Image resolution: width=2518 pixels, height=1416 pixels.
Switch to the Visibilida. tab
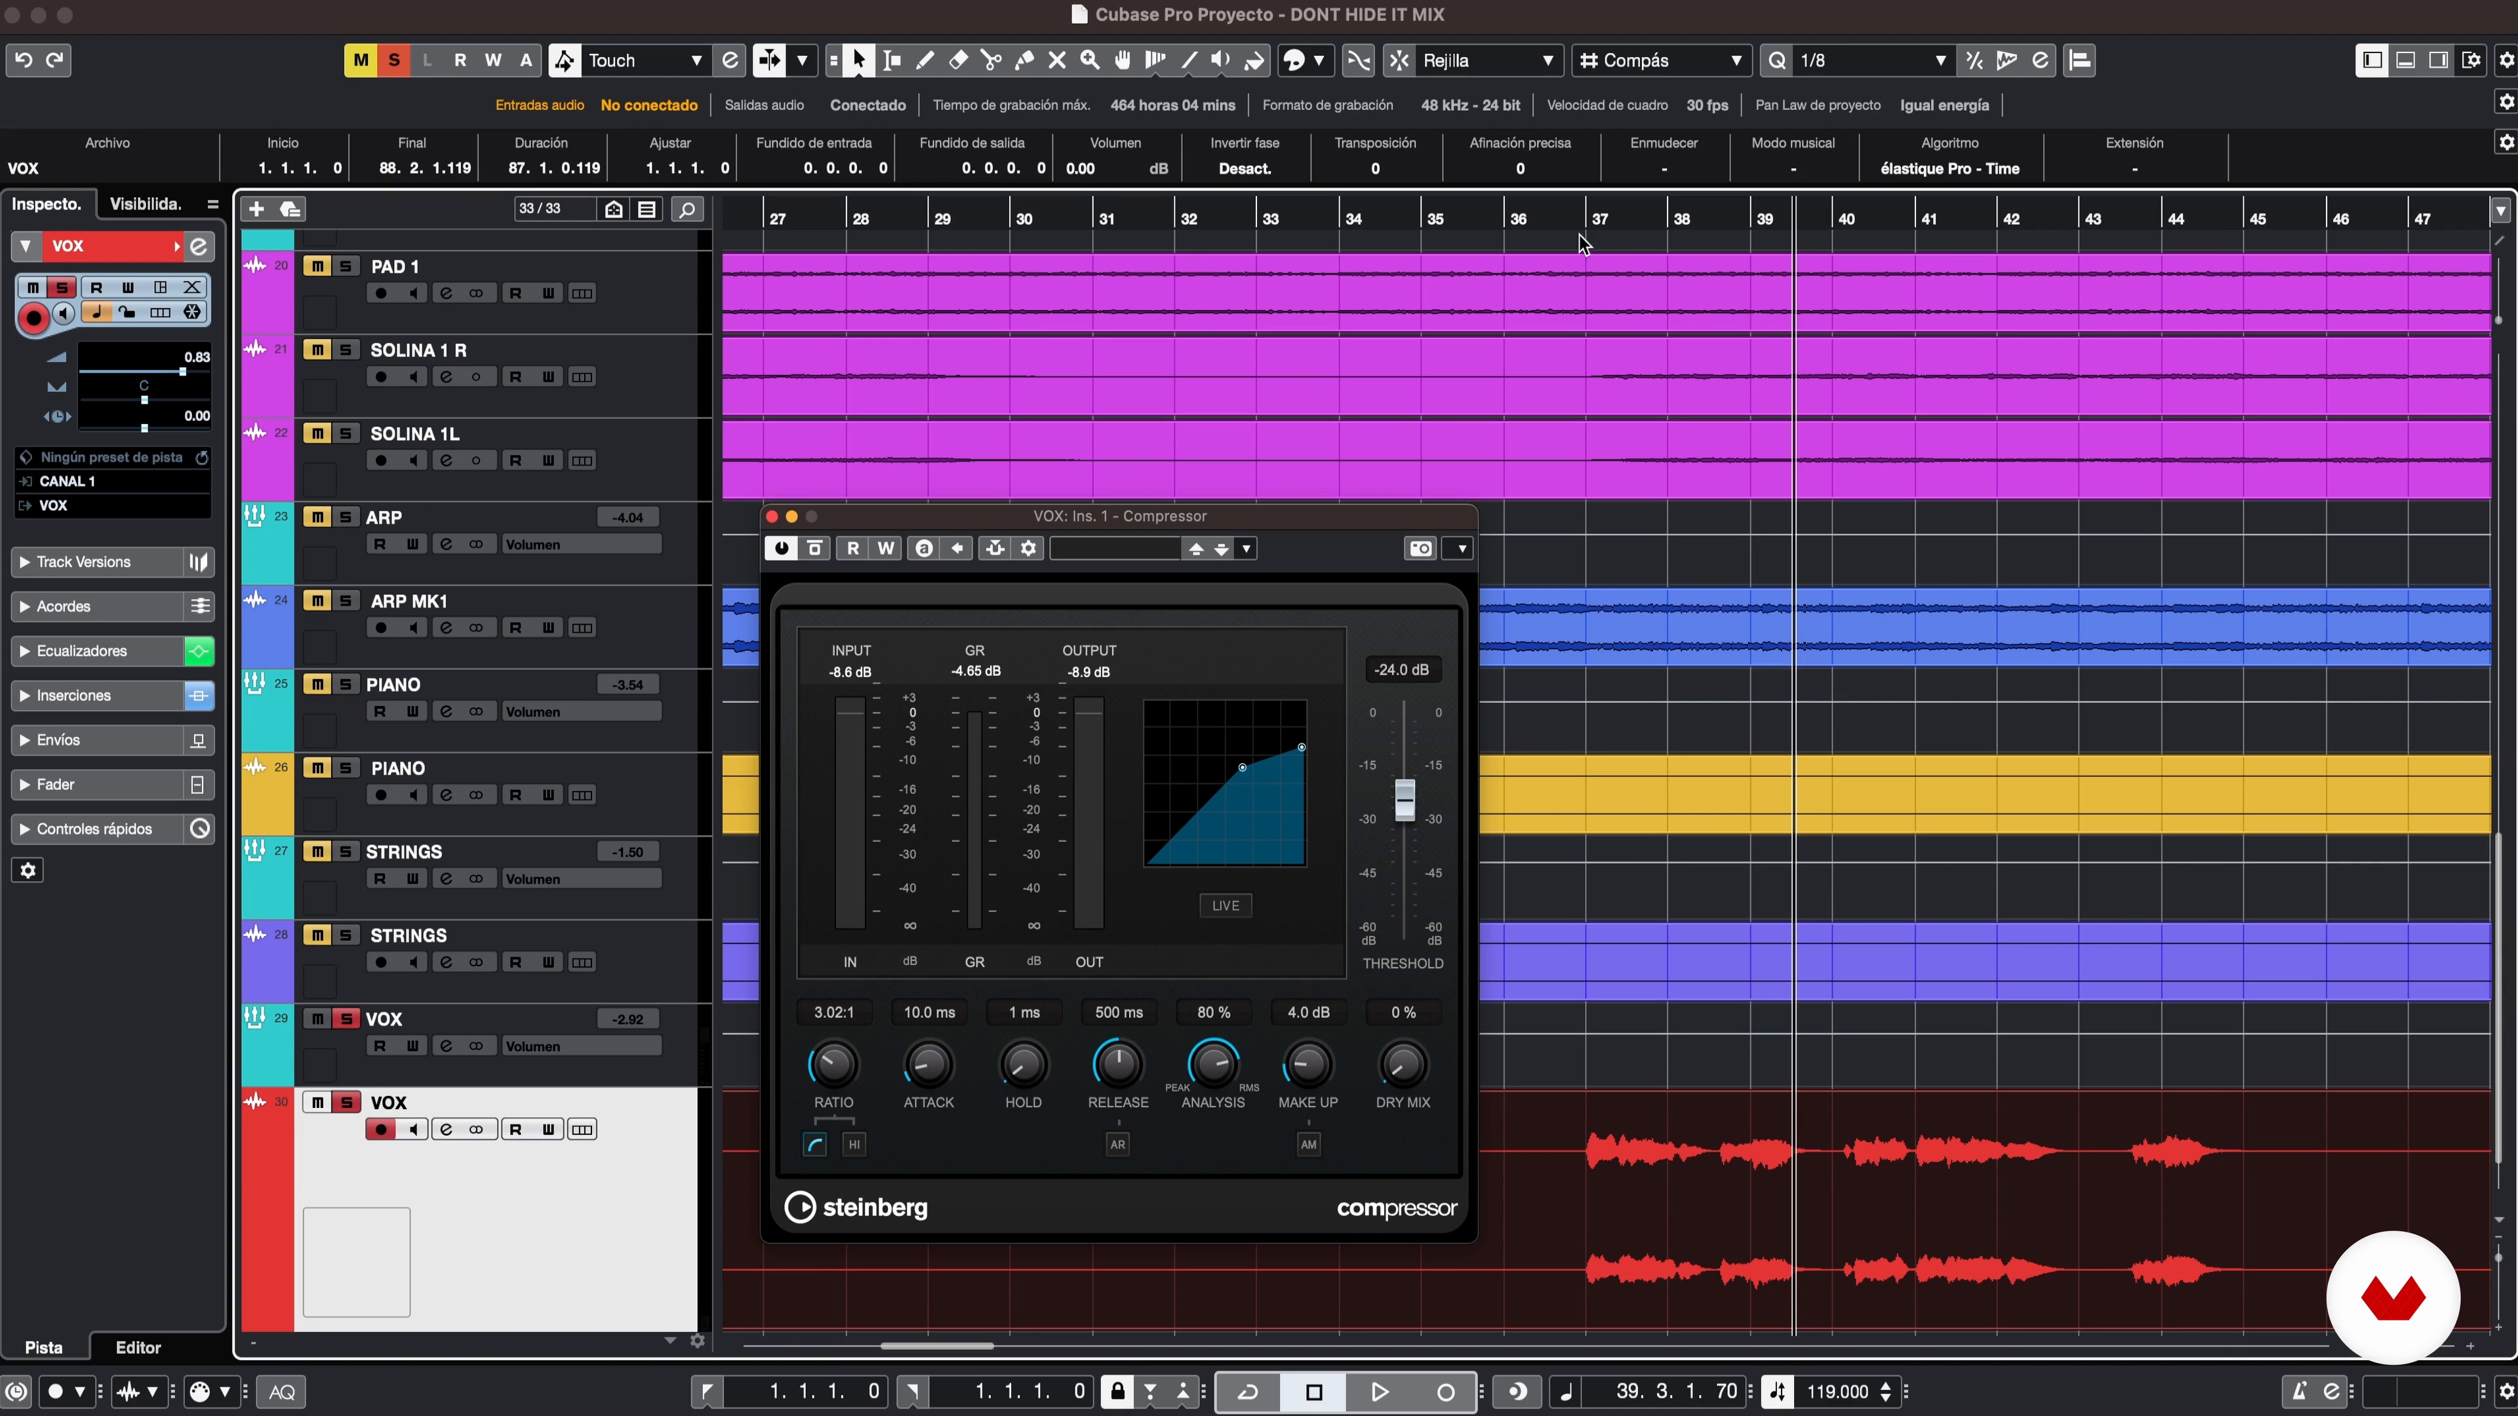146,205
